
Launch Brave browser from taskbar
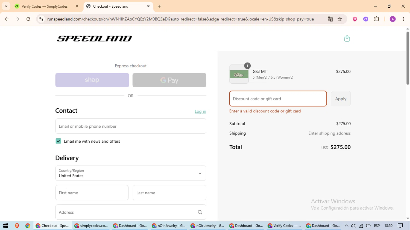[17, 226]
